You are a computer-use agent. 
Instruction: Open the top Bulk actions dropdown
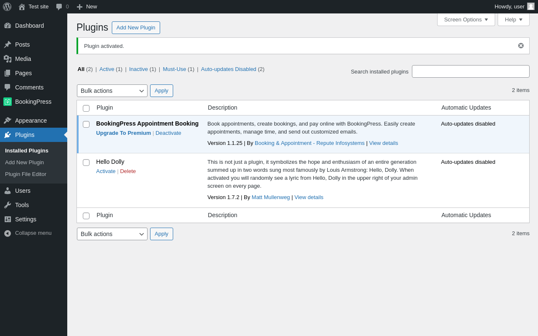click(112, 91)
